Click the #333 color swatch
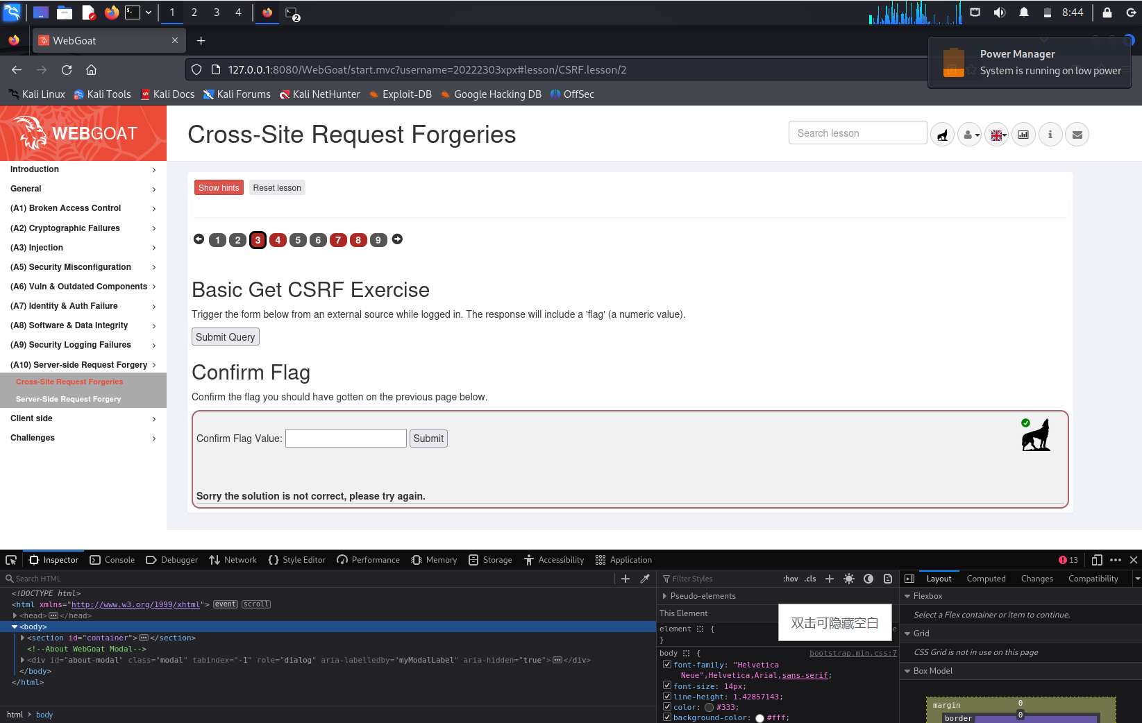 coord(709,708)
